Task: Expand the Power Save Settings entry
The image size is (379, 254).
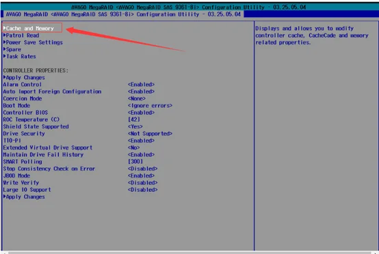Action: point(33,42)
